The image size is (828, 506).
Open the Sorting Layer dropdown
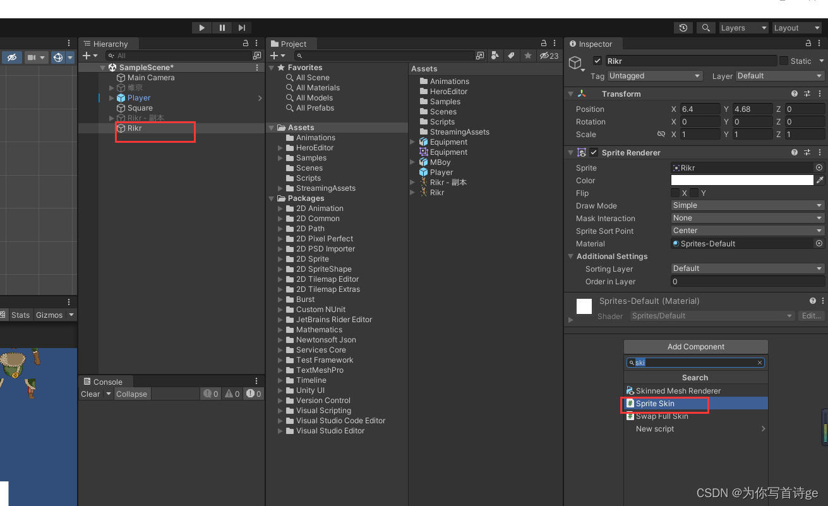[748, 268]
